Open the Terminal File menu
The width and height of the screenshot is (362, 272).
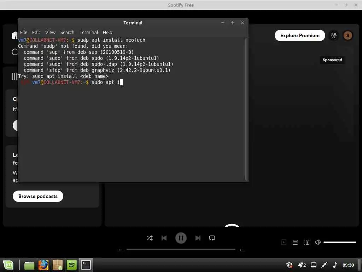point(24,32)
